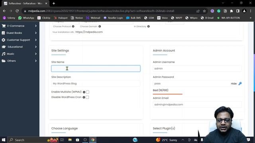
Task: Click the Others folder icon
Action: (x=4, y=61)
